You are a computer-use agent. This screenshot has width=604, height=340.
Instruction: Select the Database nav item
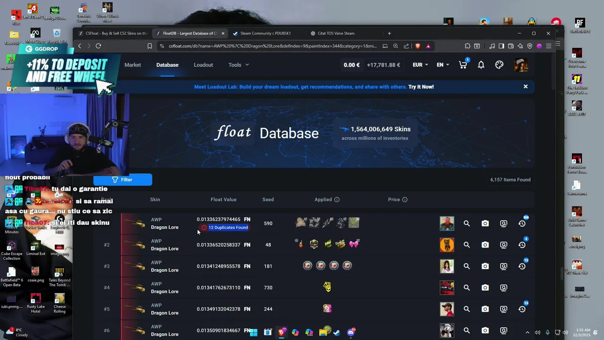168,65
